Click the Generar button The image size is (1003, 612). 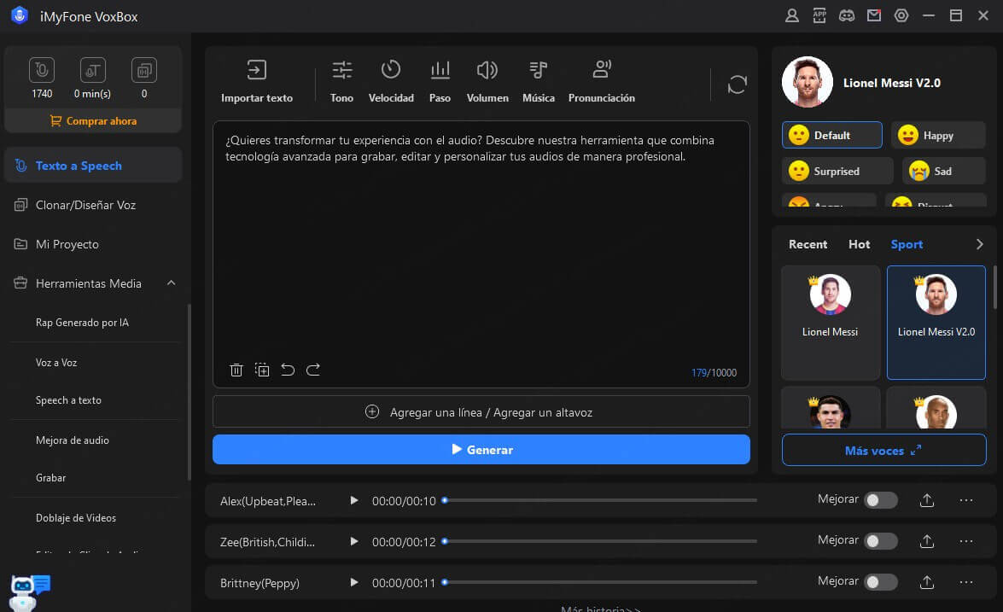point(481,450)
